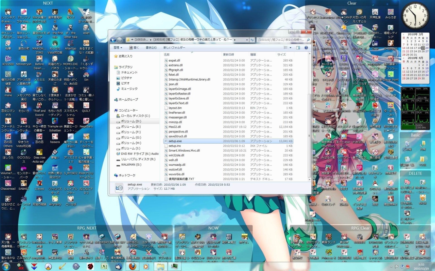
Task: Toggle the preview pane icon
Action: tap(298, 48)
